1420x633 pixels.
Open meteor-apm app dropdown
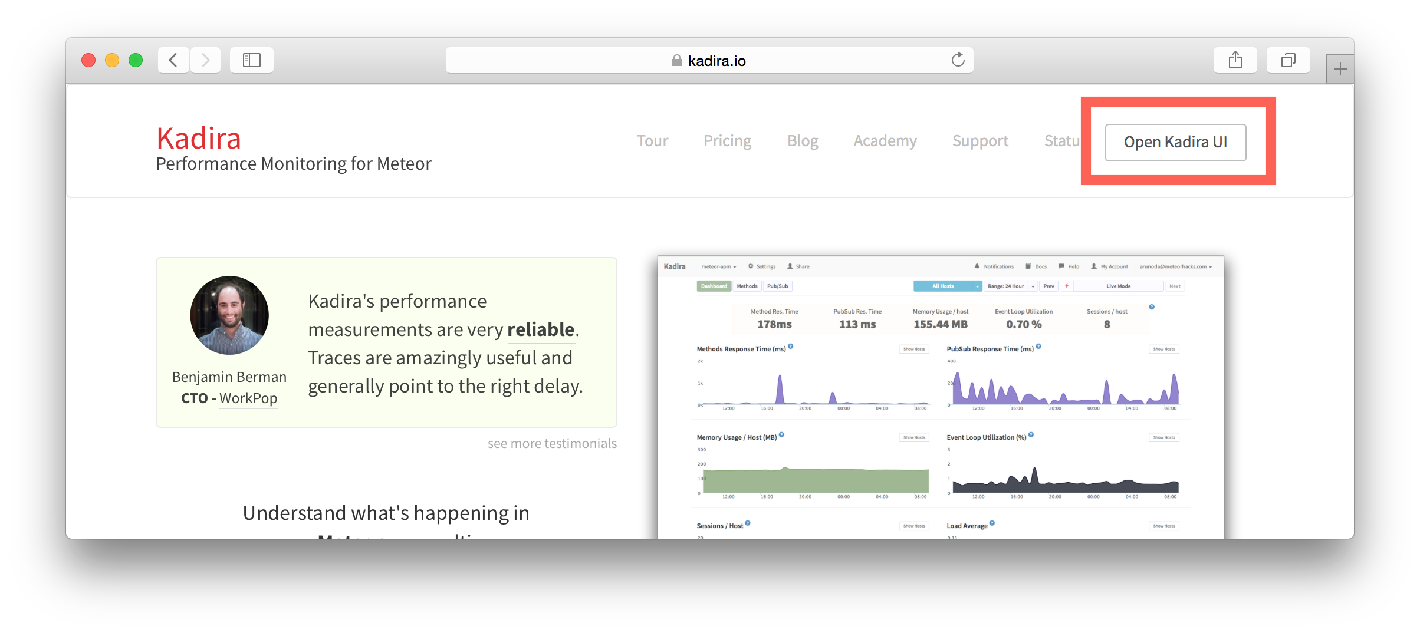pyautogui.click(x=718, y=266)
